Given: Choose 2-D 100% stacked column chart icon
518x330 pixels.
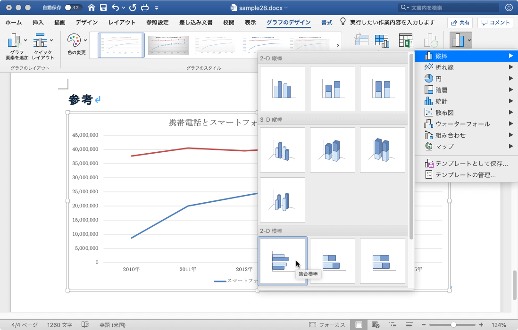Looking at the screenshot, I should click(x=383, y=89).
